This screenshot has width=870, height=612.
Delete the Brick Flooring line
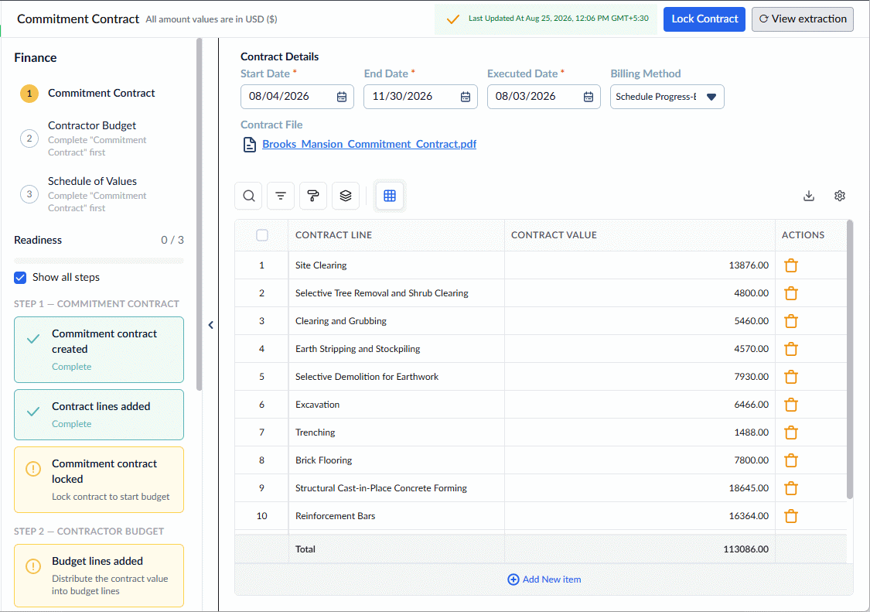tap(791, 460)
